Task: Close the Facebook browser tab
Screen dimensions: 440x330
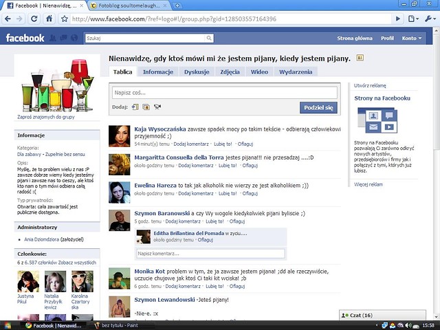Action: pos(82,5)
